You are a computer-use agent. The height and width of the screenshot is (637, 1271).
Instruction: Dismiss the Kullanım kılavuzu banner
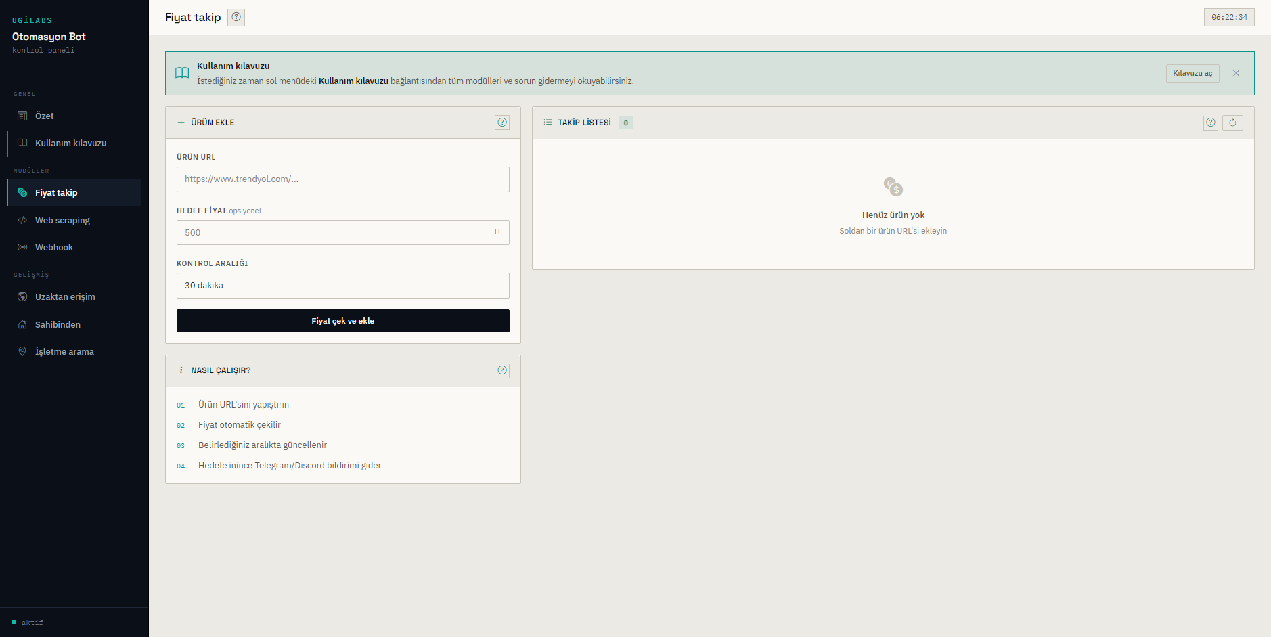click(x=1236, y=73)
